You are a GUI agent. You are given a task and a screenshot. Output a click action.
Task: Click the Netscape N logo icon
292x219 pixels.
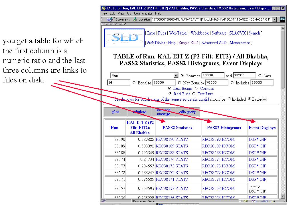[282, 19]
